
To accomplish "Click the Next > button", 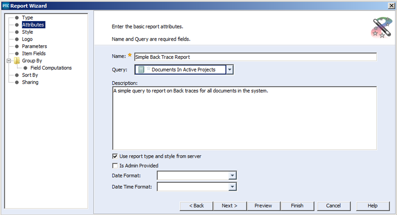I will [230, 206].
